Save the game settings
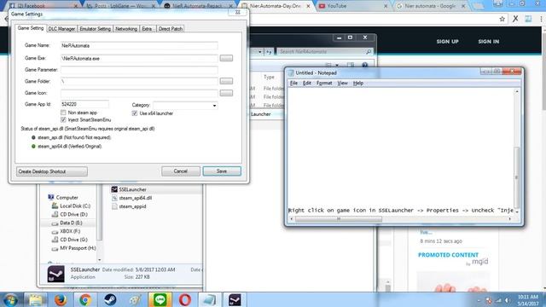The width and height of the screenshot is (546, 307). 222,171
